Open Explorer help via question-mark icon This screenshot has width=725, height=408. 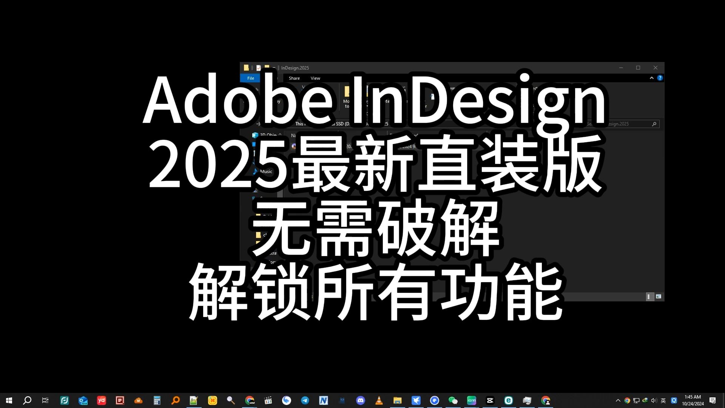(x=660, y=78)
